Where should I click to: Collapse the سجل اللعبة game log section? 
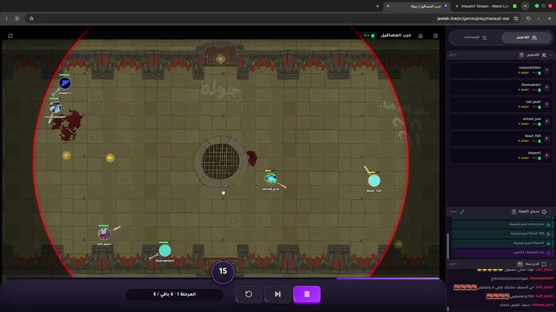pos(551,211)
